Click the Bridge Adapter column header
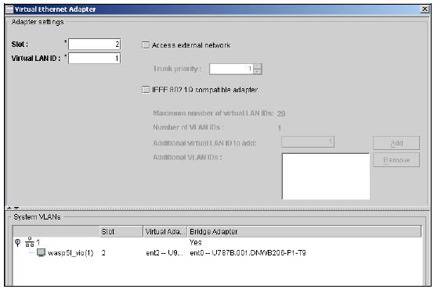The height and width of the screenshot is (289, 441). (304, 231)
